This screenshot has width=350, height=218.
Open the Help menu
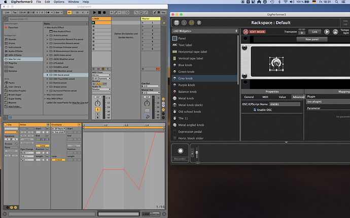[x=86, y=2]
